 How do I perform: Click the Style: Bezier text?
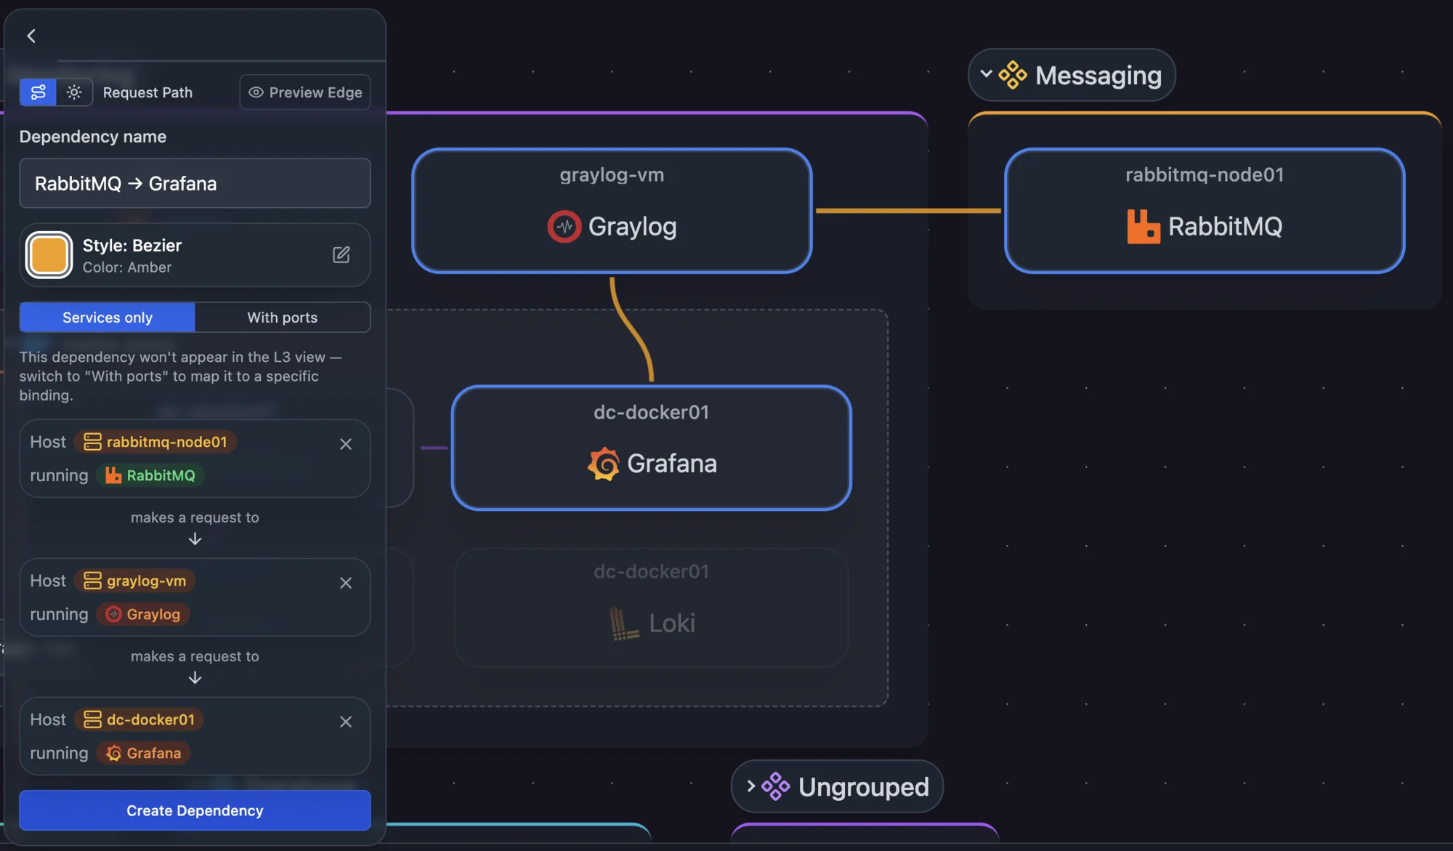(x=132, y=246)
